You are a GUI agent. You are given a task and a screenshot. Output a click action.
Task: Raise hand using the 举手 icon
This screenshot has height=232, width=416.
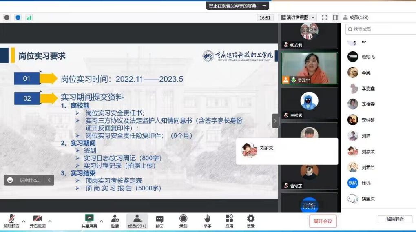[x=207, y=221]
